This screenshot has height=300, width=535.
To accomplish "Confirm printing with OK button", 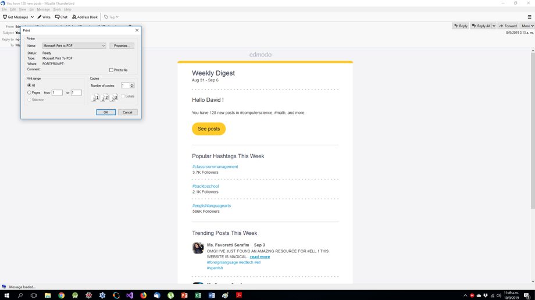I will tap(106, 112).
